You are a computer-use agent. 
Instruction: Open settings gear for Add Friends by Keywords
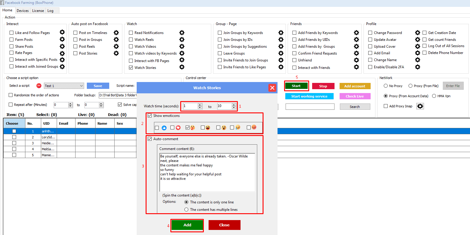click(x=356, y=33)
